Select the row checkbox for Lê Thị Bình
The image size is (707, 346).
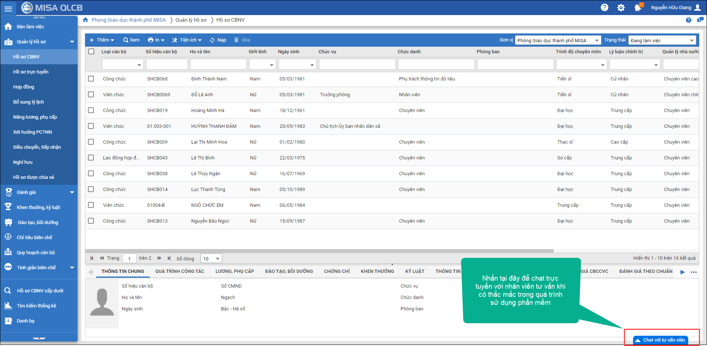(91, 158)
